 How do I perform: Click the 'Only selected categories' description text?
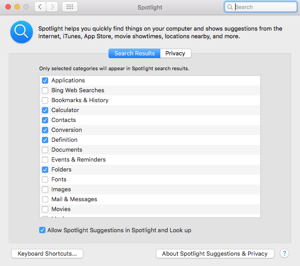(114, 69)
